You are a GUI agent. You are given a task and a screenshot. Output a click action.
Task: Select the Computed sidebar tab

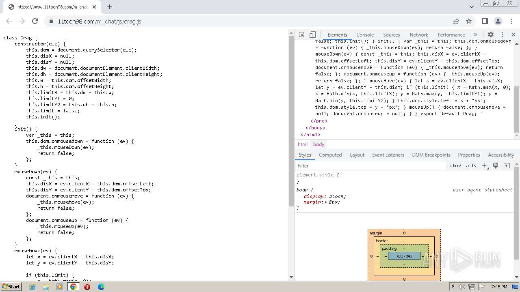330,155
